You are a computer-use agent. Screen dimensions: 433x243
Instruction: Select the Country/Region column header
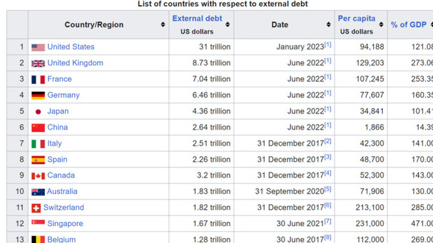[99, 25]
